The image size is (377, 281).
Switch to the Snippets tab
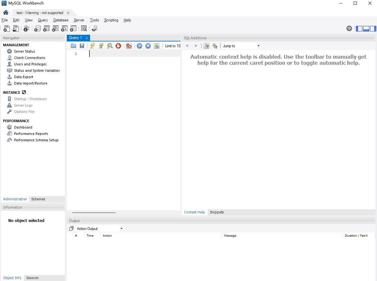click(217, 212)
